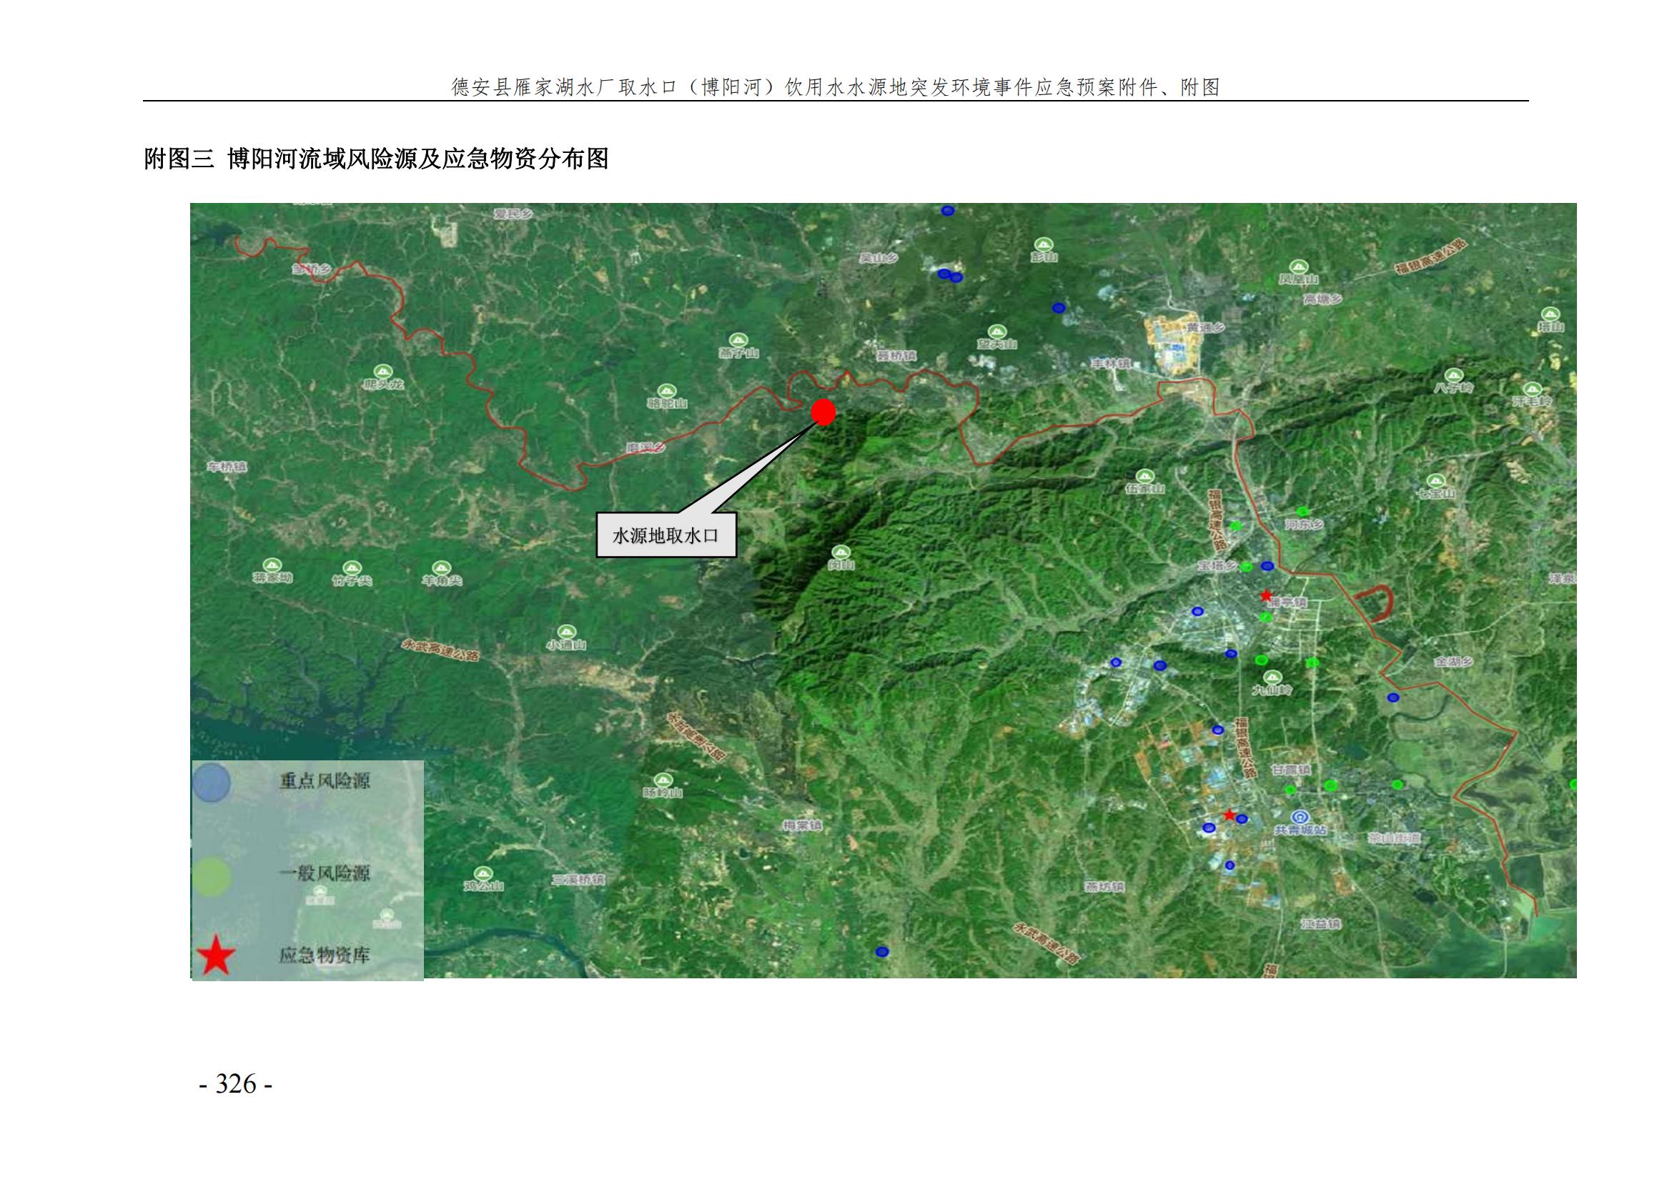Click the blue risk dot beside 宝塔乡
1672x1182 pixels.
coord(1267,565)
